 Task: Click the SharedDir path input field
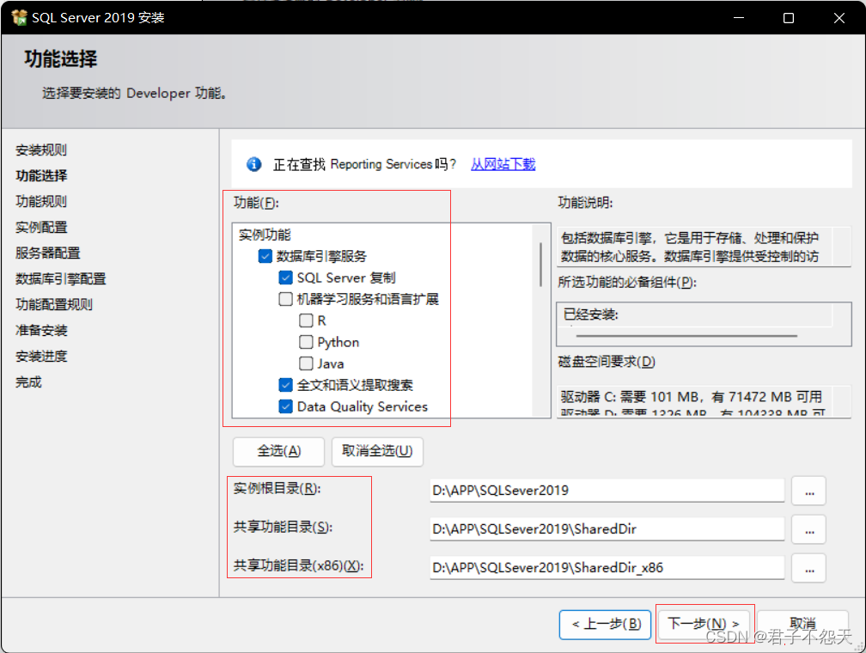[x=607, y=529]
